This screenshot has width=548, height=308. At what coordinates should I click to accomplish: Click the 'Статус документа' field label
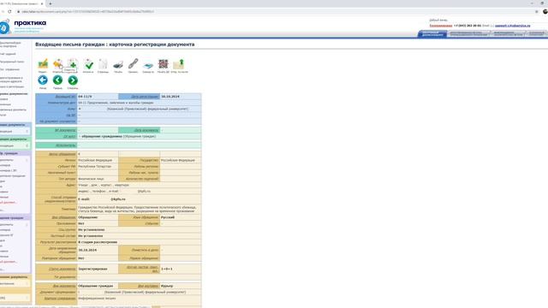tap(63, 269)
